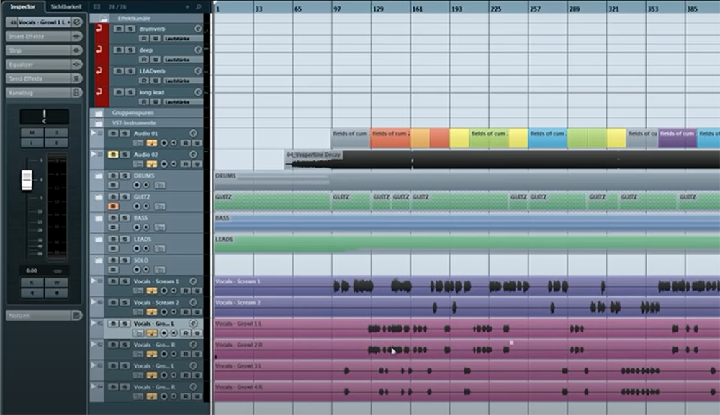
Task: Open the Equalizer section in Inspector
Action: 39,64
